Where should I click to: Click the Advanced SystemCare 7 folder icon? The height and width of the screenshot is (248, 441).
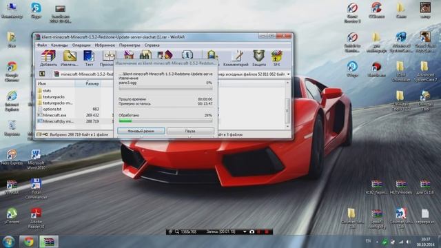coord(425,72)
